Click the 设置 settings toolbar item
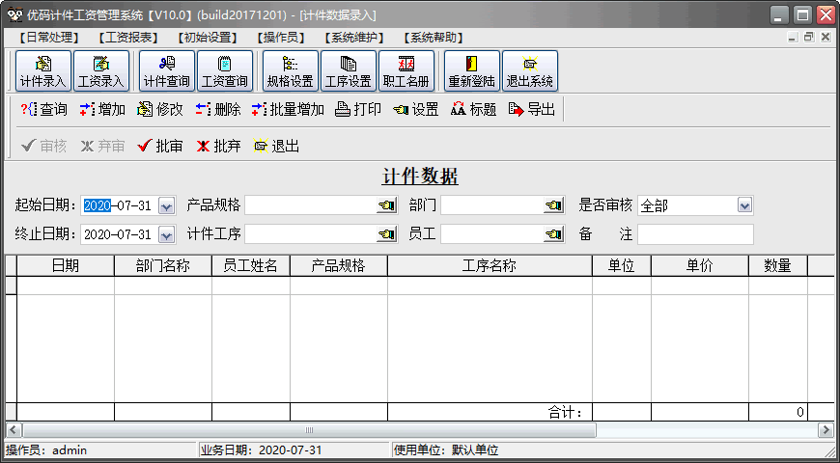Image resolution: width=840 pixels, height=463 pixels. click(x=416, y=110)
